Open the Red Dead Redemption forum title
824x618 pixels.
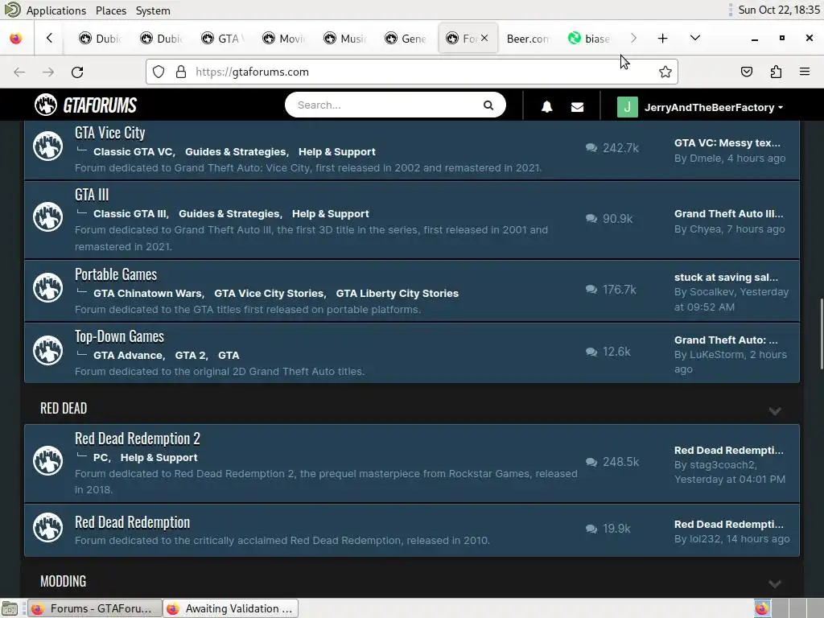click(132, 522)
